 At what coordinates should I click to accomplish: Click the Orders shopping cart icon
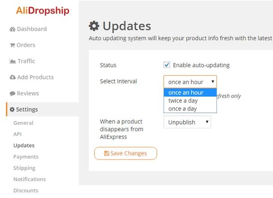point(12,45)
